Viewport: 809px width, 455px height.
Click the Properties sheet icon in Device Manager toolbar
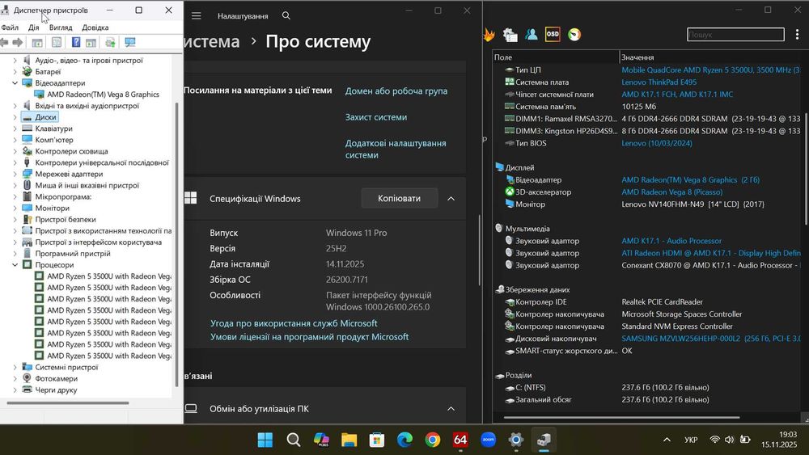(x=57, y=42)
